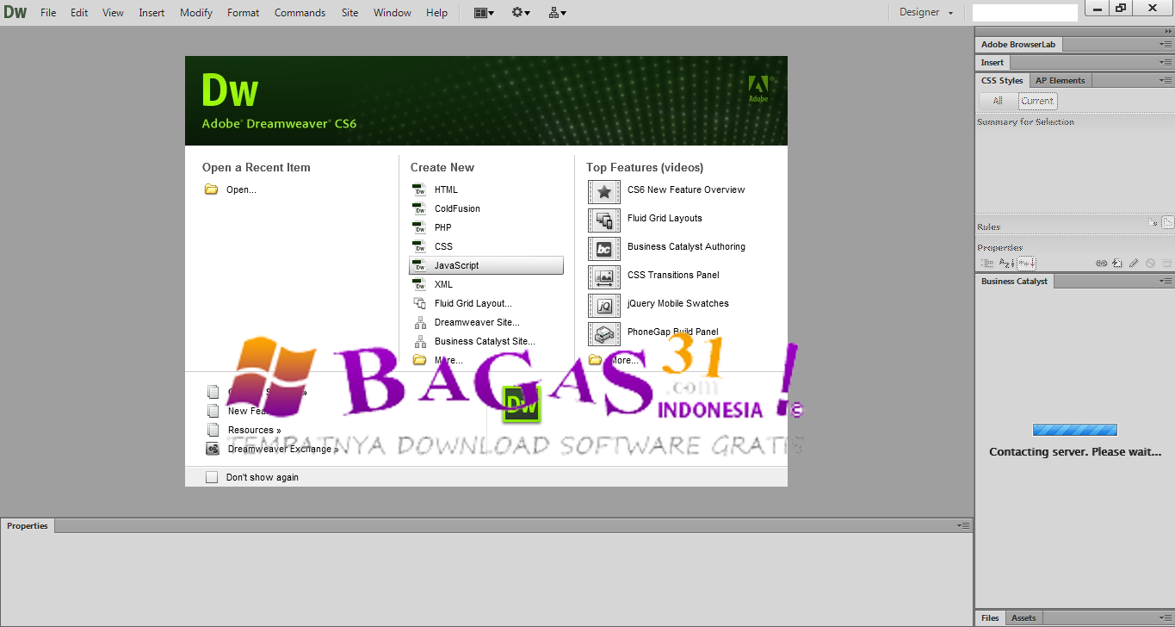Click the Disable/Enable CSS Property icon
The width and height of the screenshot is (1175, 627).
point(1150,263)
